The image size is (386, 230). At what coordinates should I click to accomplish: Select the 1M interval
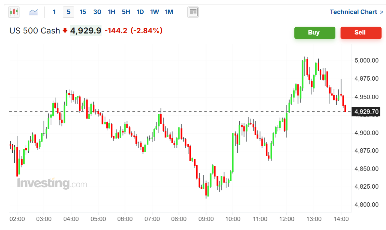point(169,12)
